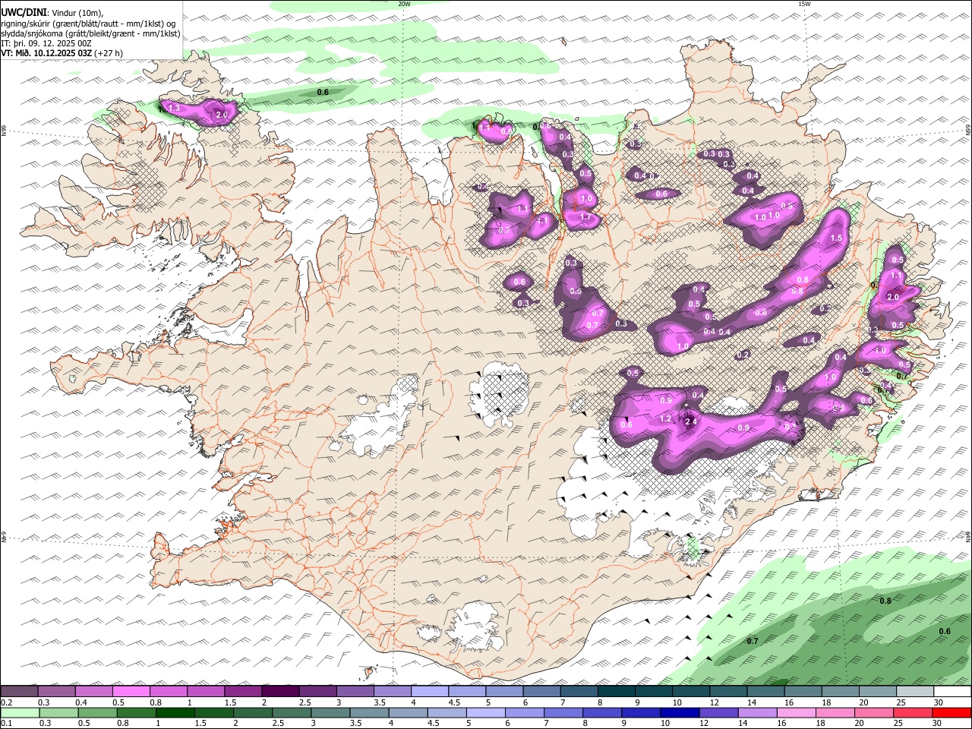Select the darkest purple 2 snow legend swatch

[280, 692]
